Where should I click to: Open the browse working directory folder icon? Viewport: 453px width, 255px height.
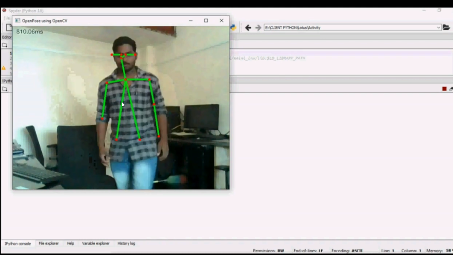[446, 27]
